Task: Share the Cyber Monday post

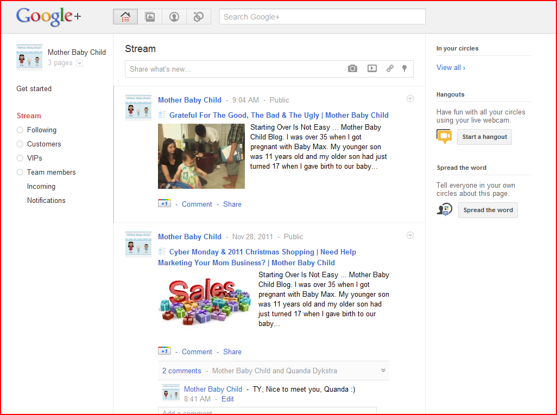Action: click(232, 352)
